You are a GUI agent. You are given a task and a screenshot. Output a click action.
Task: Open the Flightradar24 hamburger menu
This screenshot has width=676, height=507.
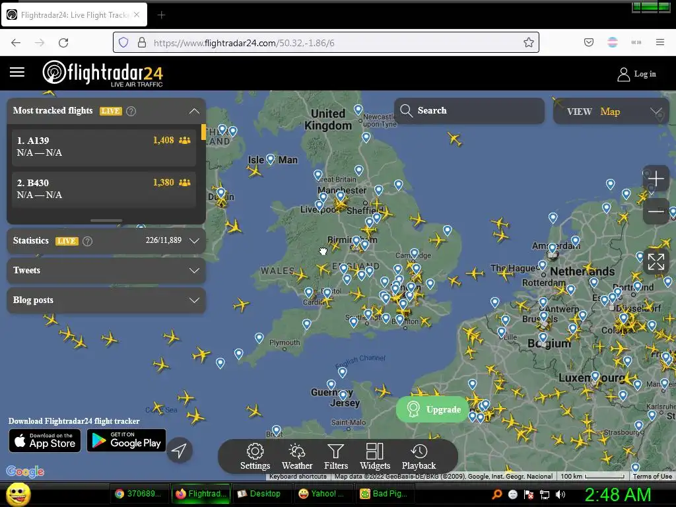[17, 72]
